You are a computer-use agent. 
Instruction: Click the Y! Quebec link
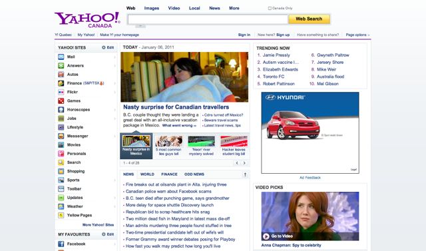(x=63, y=35)
